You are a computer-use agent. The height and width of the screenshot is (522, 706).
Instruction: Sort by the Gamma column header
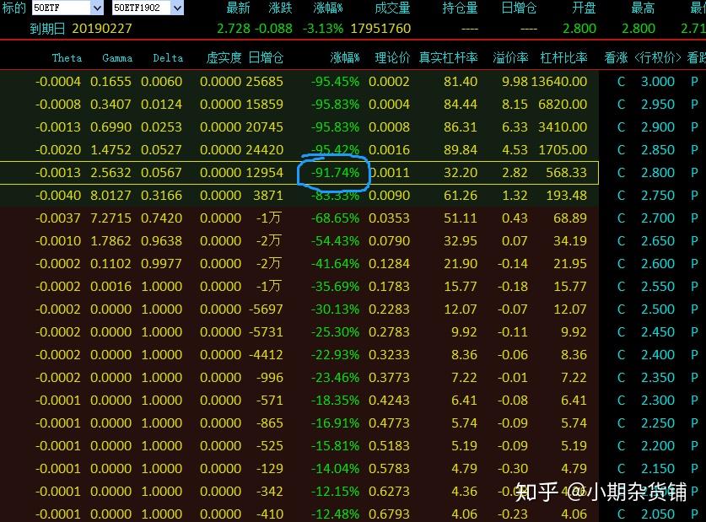(x=117, y=57)
